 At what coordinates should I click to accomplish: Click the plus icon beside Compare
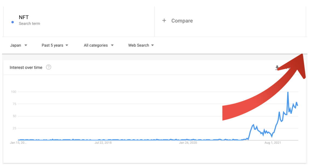click(x=164, y=21)
